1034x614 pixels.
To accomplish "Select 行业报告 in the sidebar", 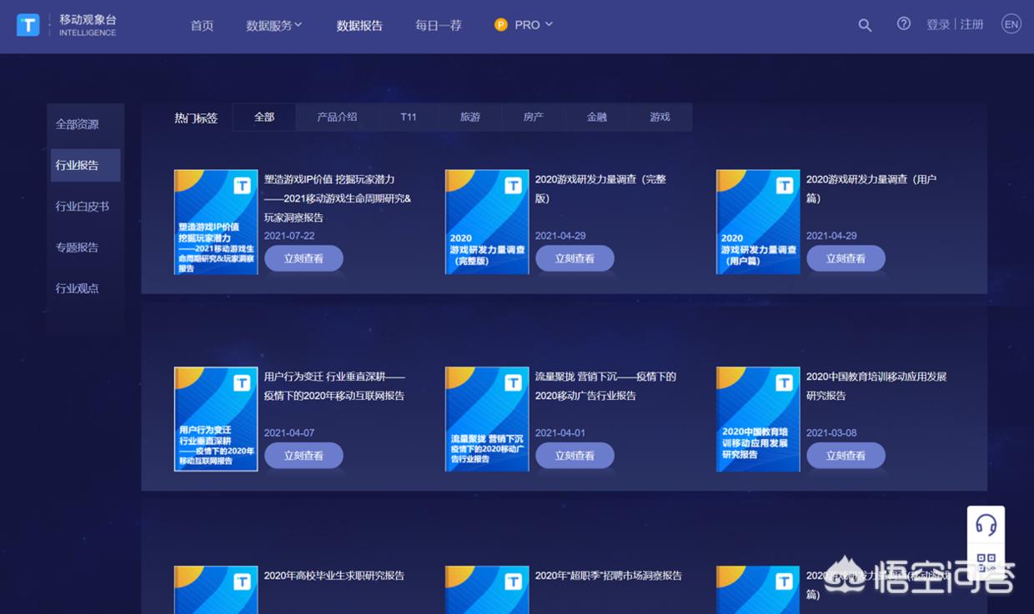I will pyautogui.click(x=85, y=165).
